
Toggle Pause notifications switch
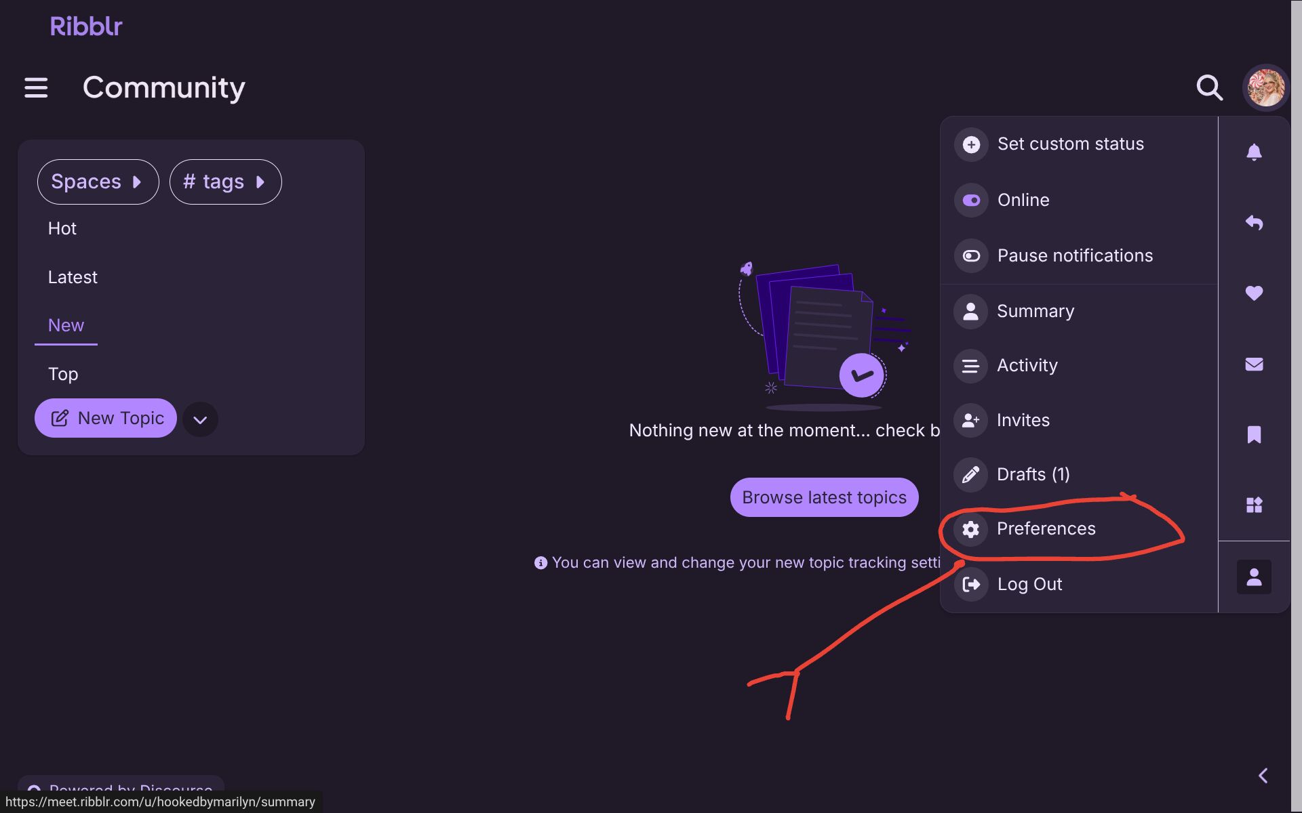click(971, 256)
